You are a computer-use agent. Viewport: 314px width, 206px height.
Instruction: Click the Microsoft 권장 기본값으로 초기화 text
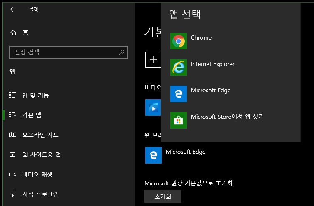[x=188, y=183]
